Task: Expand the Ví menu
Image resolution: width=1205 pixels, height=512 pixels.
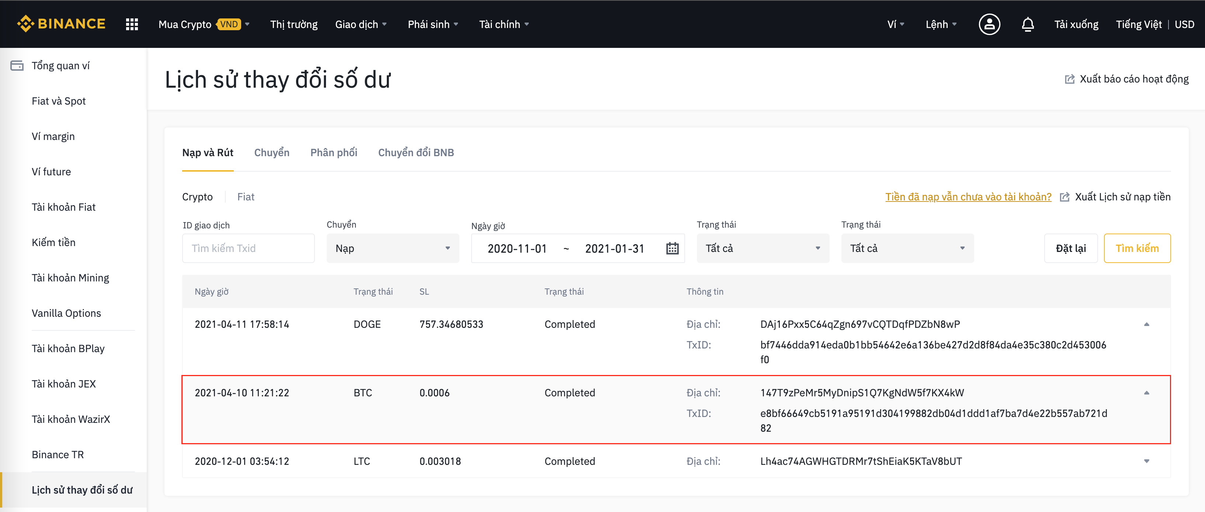Action: tap(895, 24)
